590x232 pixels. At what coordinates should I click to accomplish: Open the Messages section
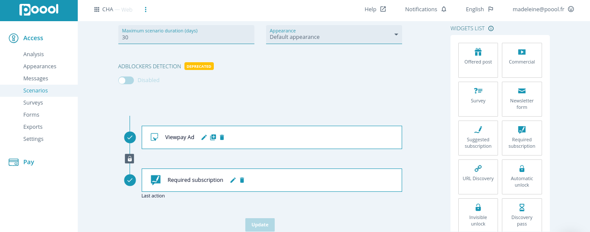pyautogui.click(x=36, y=79)
